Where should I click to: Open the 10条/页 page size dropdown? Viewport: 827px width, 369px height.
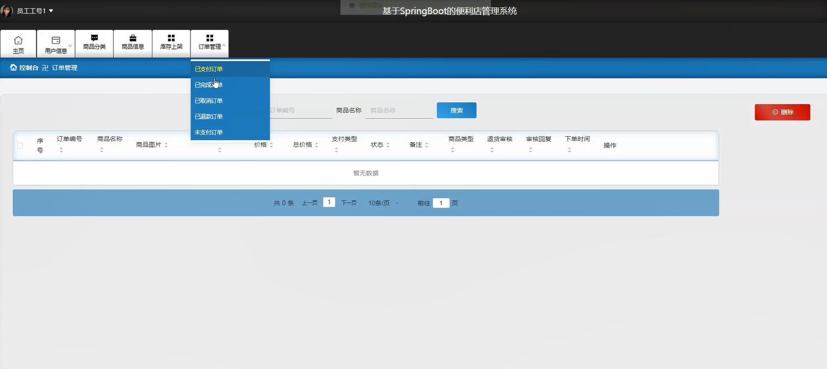coord(383,203)
